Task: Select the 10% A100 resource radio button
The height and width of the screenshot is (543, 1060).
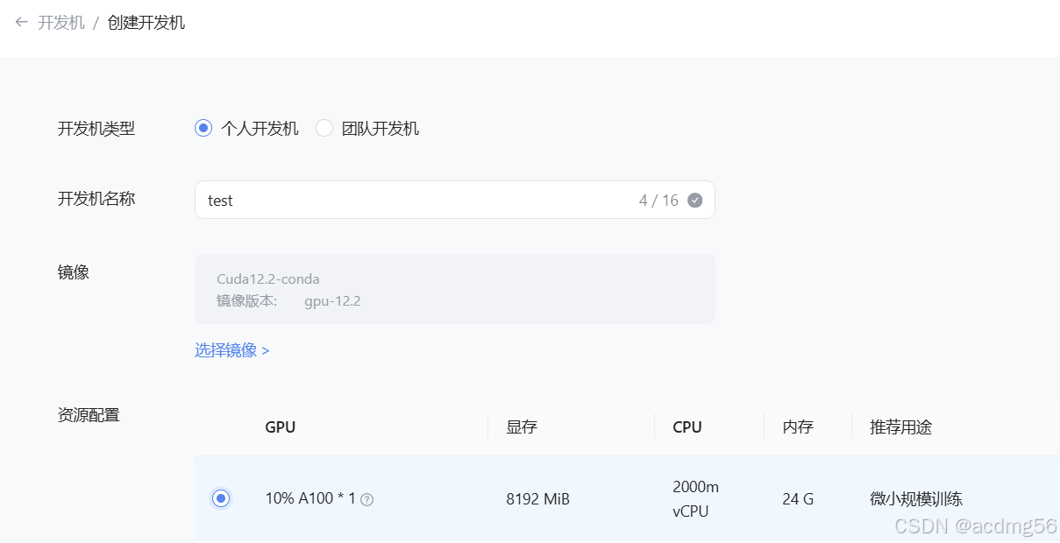Action: [x=220, y=498]
